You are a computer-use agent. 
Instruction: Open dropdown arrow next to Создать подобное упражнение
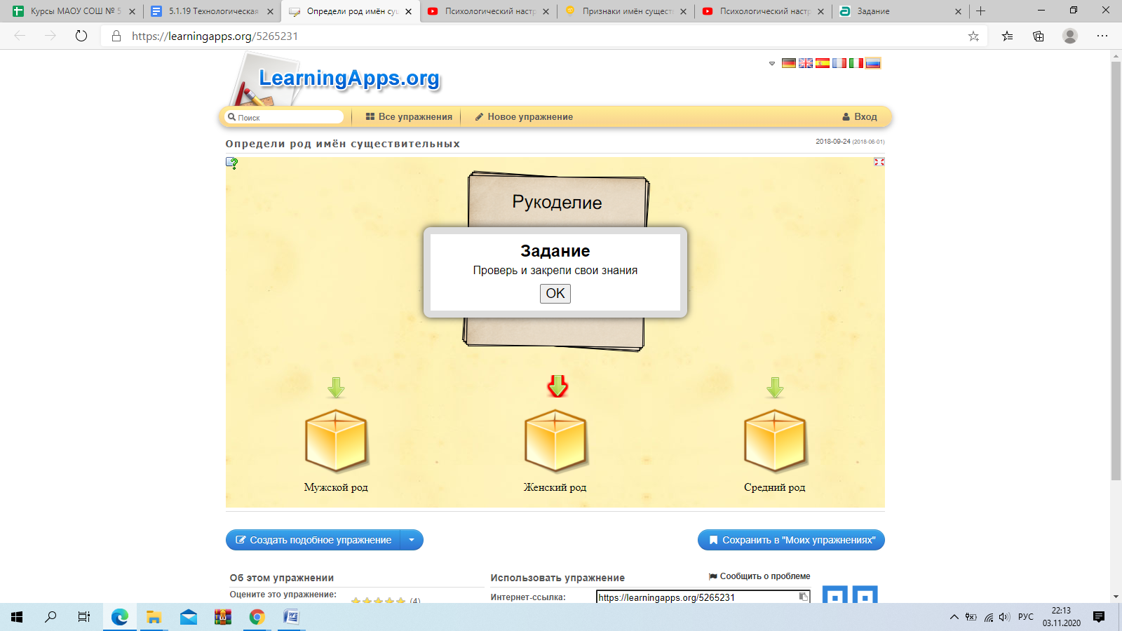point(412,540)
